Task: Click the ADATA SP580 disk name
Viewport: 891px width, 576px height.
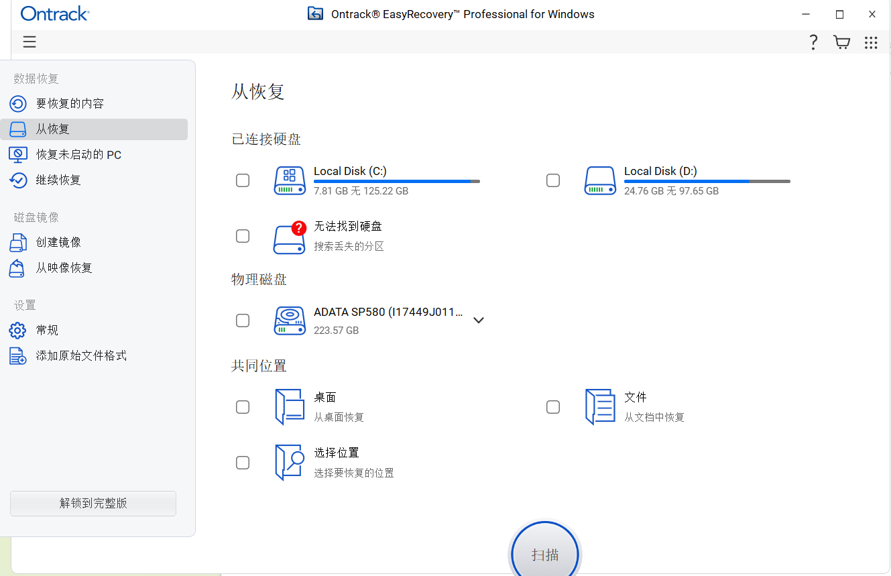Action: coord(388,312)
